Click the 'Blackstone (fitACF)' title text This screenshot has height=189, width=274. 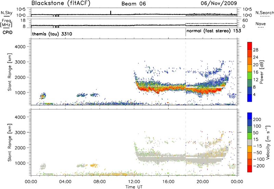click(61, 3)
